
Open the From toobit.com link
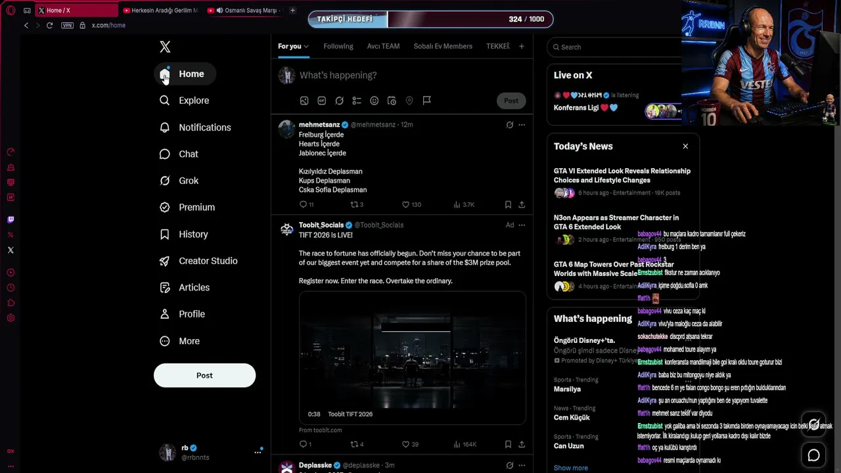click(321, 430)
